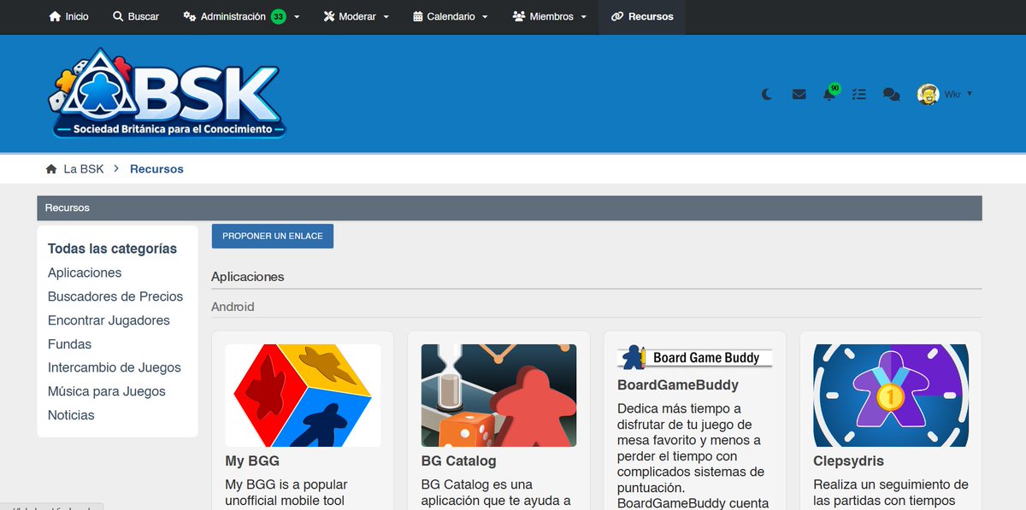Open notifications bell with 90 badge
1026x510 pixels.
click(830, 92)
